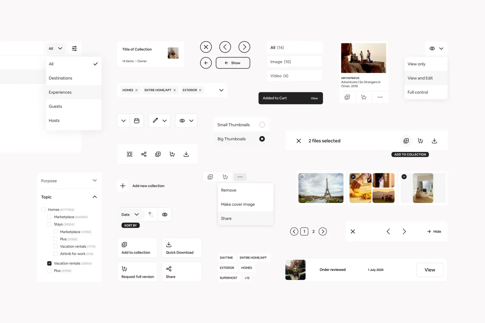This screenshot has height=323, width=485.
Task: Choose Experiences in the category menu
Action: point(74,92)
